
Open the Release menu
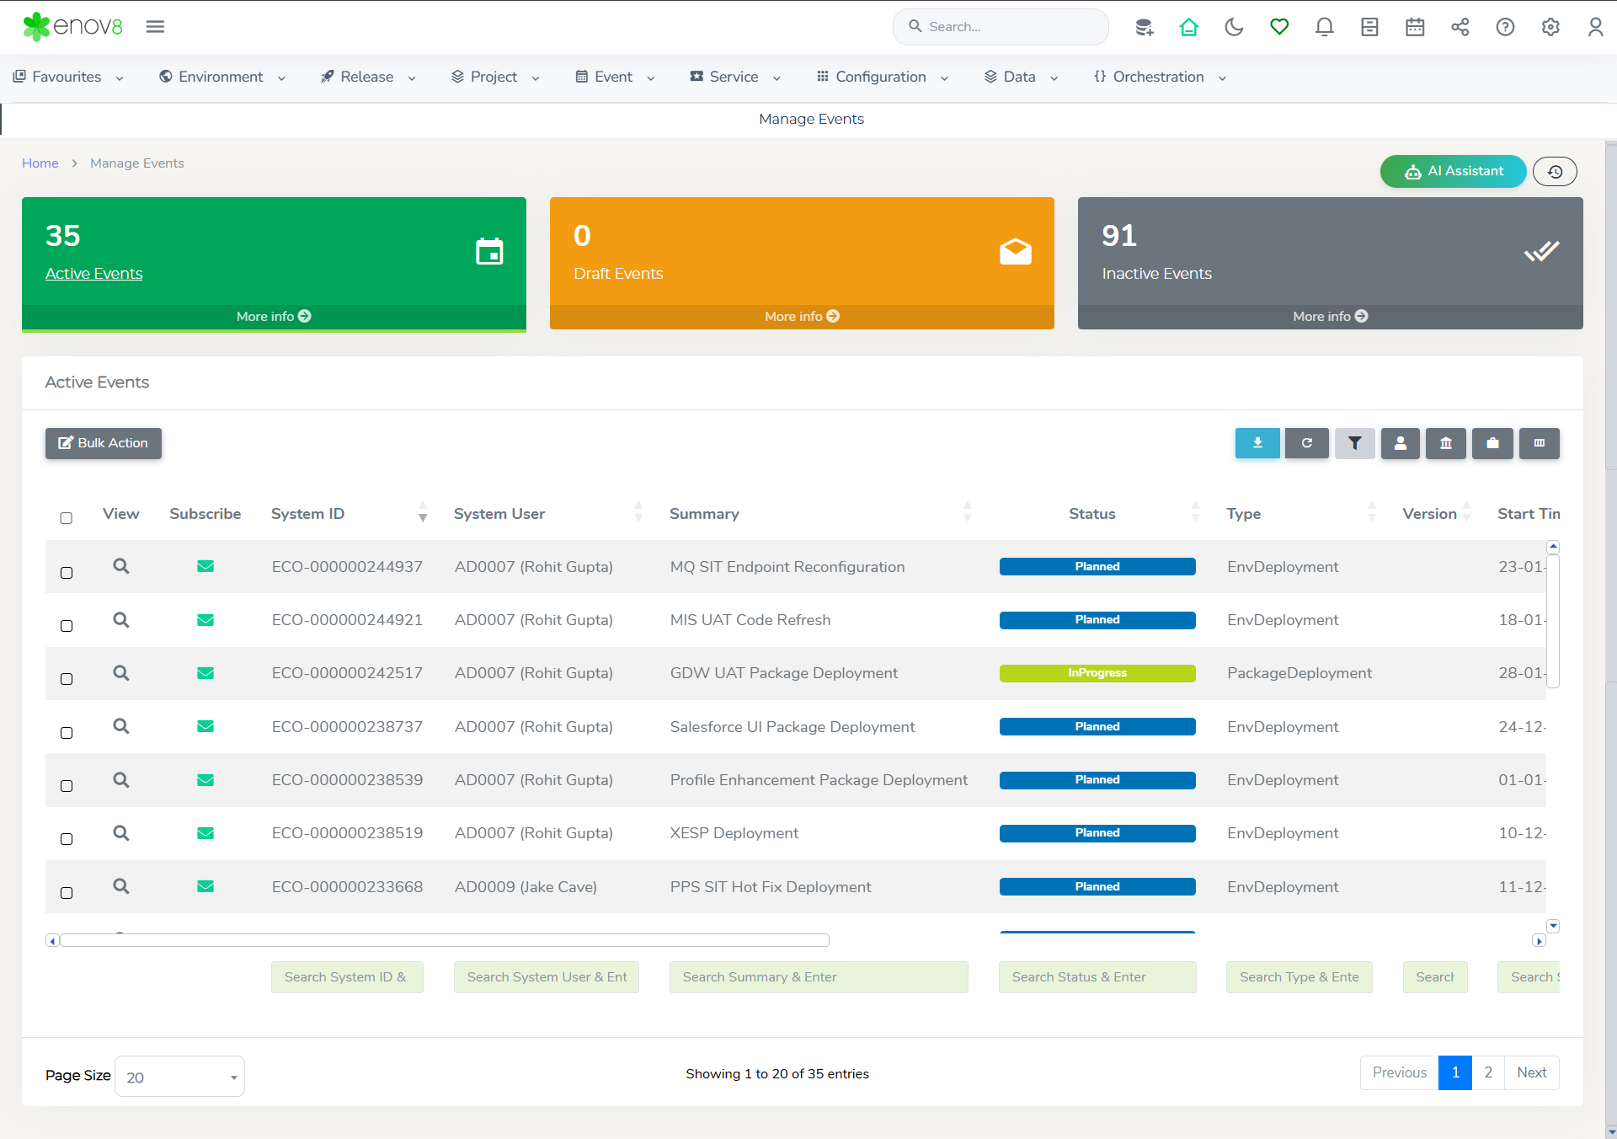pyautogui.click(x=368, y=77)
